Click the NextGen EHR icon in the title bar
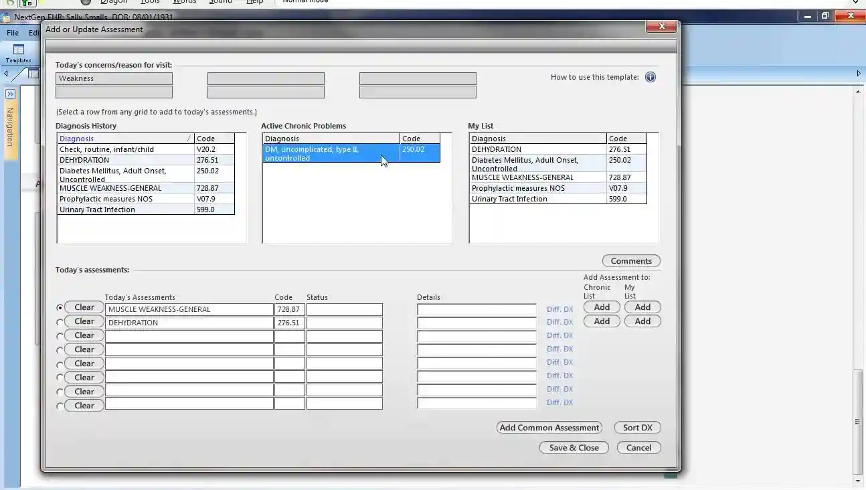This screenshot has height=490, width=866. 5,17
